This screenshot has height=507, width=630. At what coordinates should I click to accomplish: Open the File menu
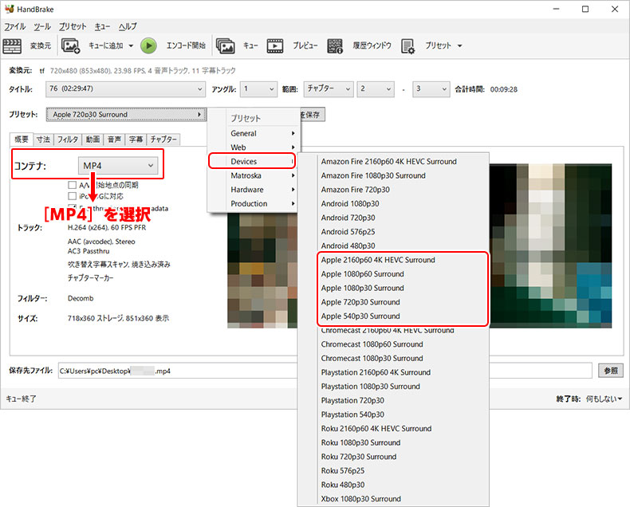15,26
